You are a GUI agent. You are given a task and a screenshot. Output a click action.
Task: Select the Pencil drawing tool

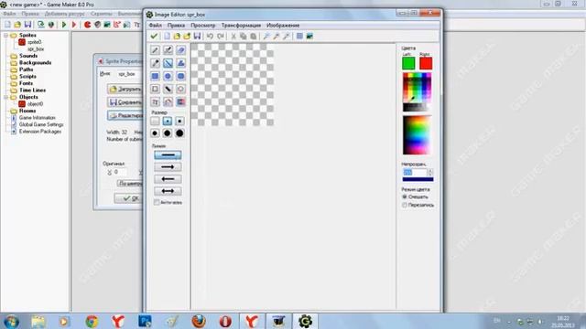tap(155, 50)
